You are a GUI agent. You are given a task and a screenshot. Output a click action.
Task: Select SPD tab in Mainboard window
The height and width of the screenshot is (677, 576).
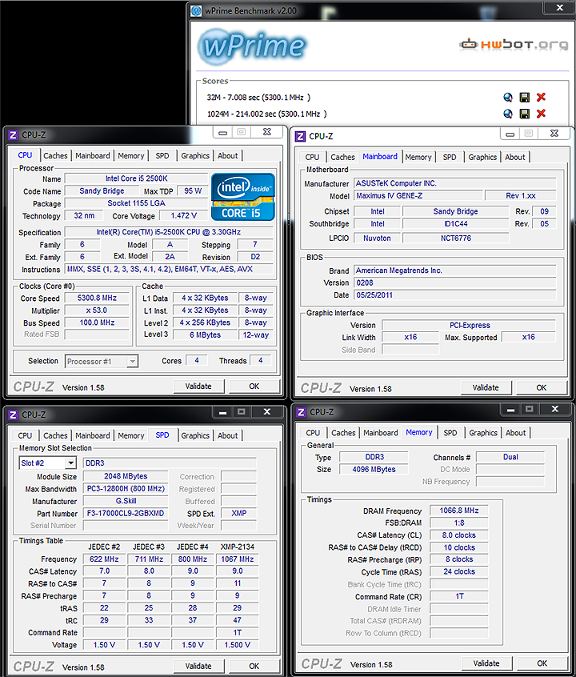[450, 157]
